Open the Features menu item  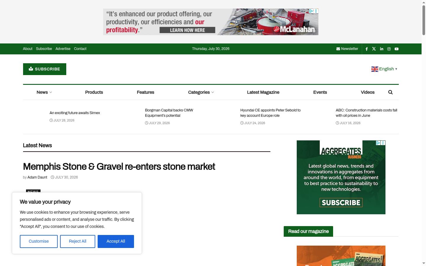(x=146, y=92)
